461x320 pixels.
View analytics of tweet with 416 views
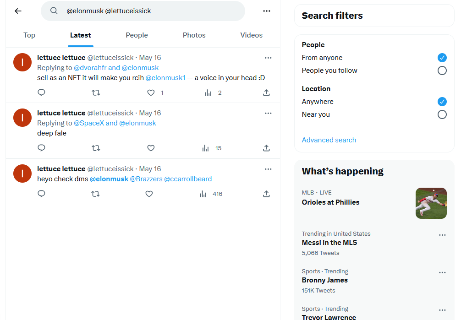click(211, 194)
